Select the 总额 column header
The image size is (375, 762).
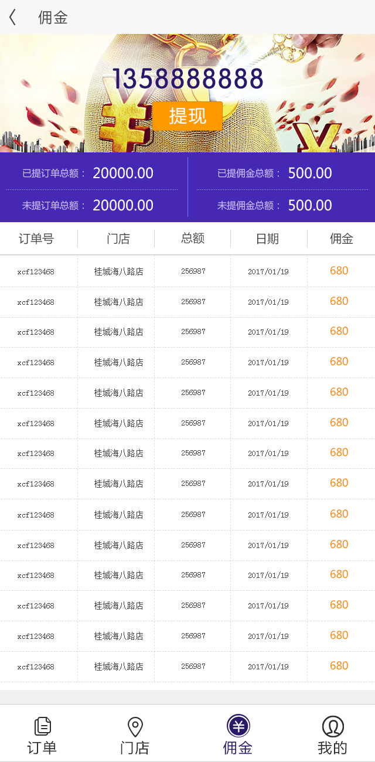[192, 238]
